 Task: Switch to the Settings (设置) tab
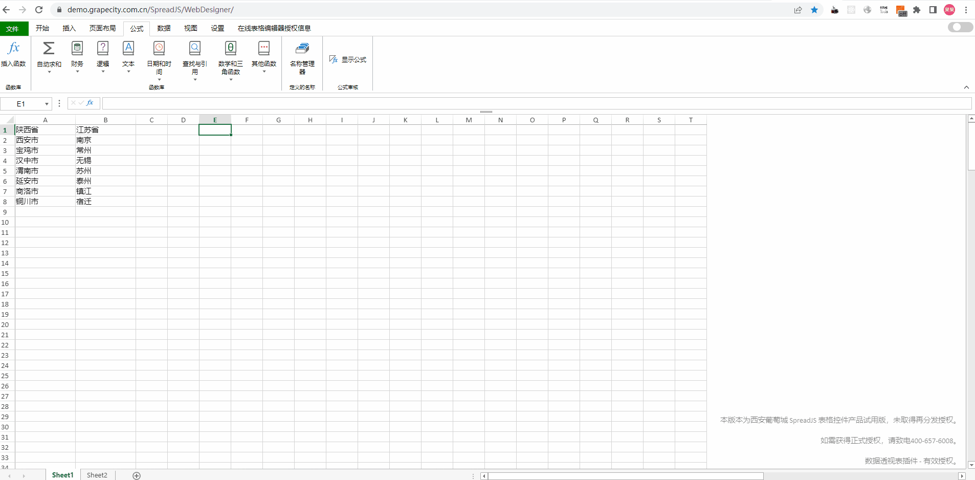(x=217, y=28)
